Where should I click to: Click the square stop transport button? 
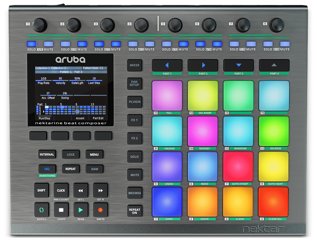click(x=61, y=210)
